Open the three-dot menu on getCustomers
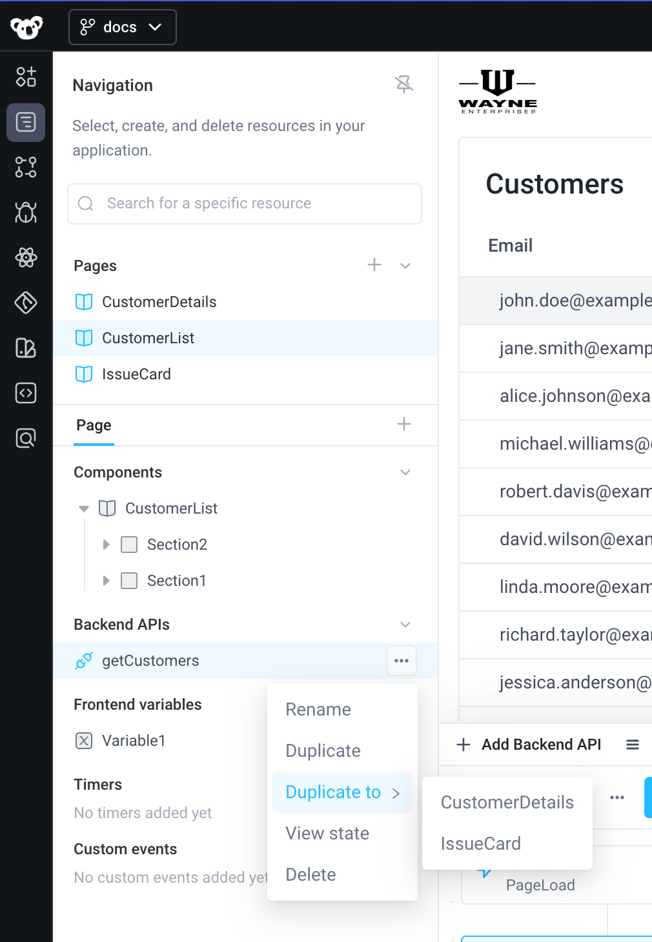Viewport: 652px width, 942px height. 401,661
